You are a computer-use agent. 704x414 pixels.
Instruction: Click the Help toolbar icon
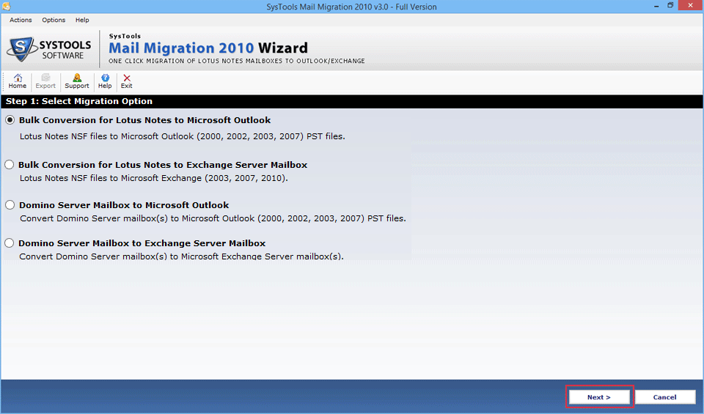105,81
